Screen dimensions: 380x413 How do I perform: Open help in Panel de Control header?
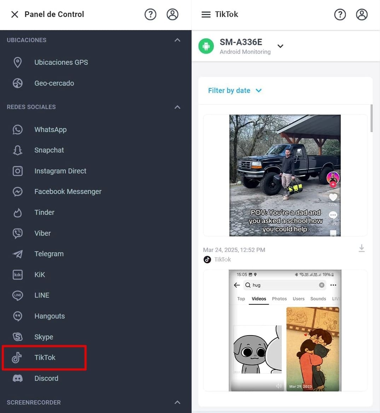click(x=150, y=15)
